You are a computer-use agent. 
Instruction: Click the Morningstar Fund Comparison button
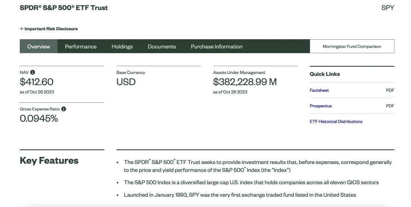coord(352,47)
